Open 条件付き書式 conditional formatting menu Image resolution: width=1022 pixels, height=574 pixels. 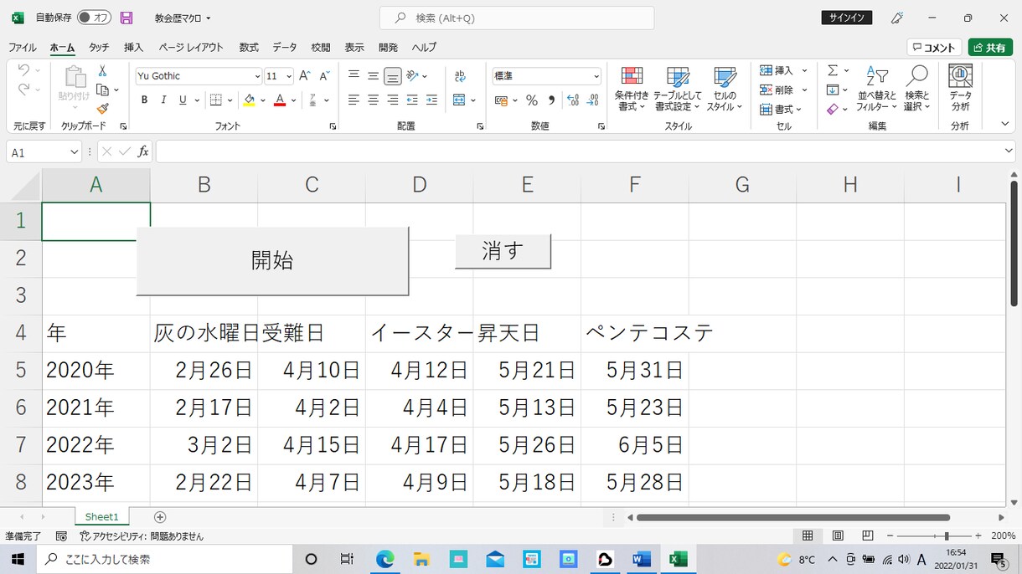[631, 89]
